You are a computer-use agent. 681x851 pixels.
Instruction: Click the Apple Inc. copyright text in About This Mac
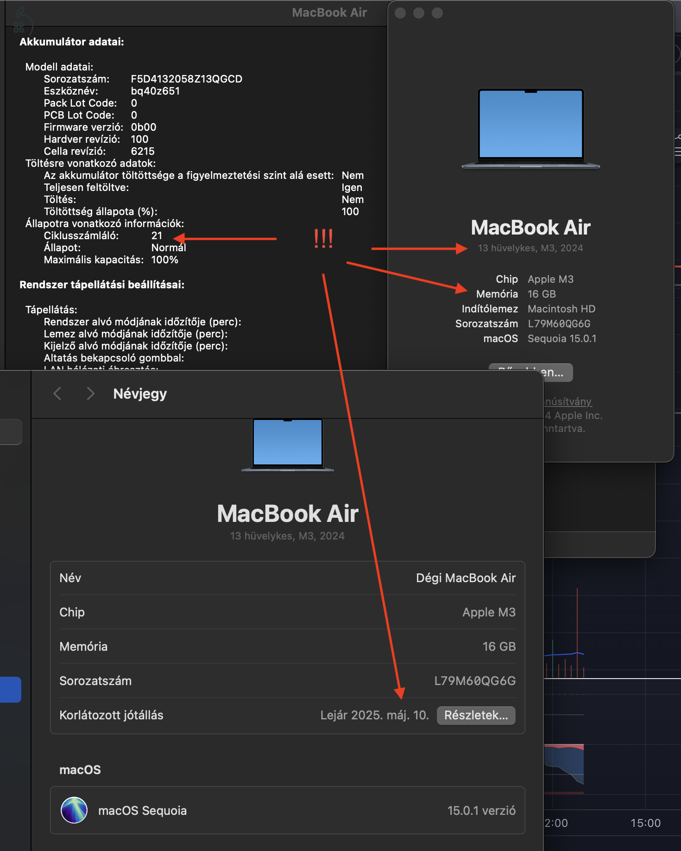coord(574,415)
